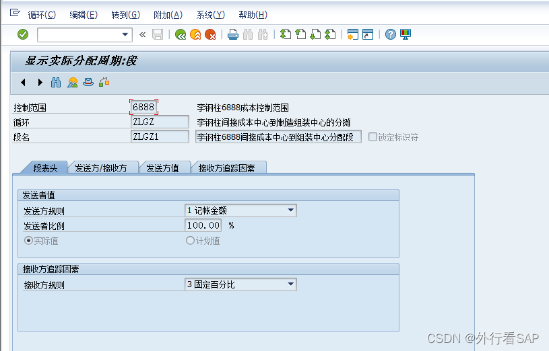Click the Find binoculars icon in main toolbar
Viewport: 549px width, 351px height.
click(248, 34)
